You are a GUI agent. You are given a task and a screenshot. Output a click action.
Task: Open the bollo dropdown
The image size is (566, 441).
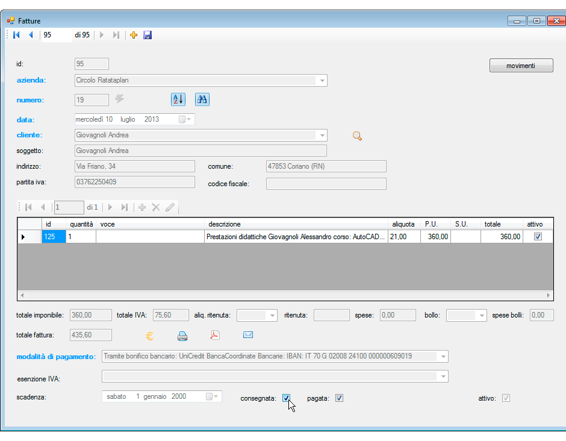pos(482,315)
